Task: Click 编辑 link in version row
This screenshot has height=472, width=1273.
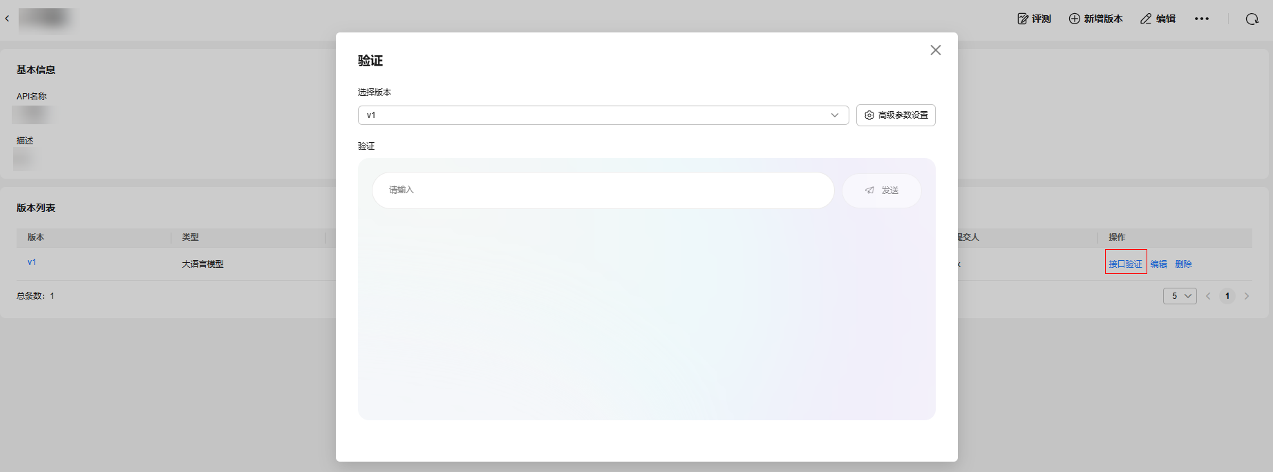Action: point(1158,264)
